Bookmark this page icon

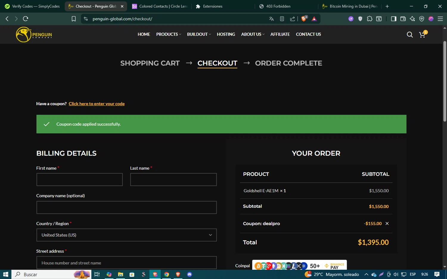[74, 19]
